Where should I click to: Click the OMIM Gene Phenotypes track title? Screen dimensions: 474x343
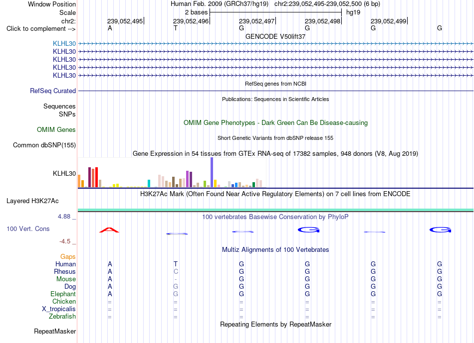pos(275,123)
